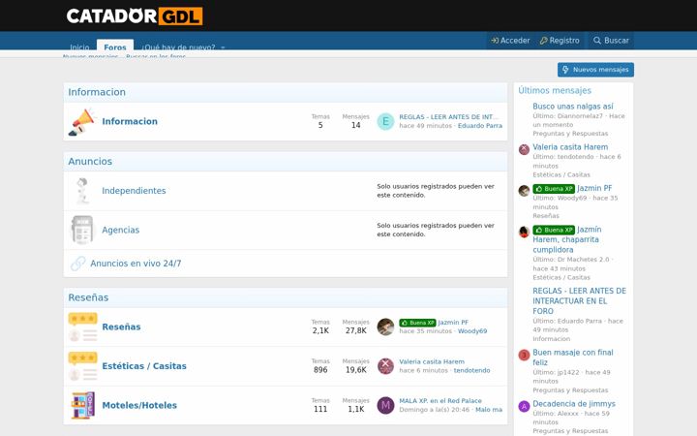Open tendotendo's profile in Estéticas row
Screen dimensions: 697x436
[471, 370]
